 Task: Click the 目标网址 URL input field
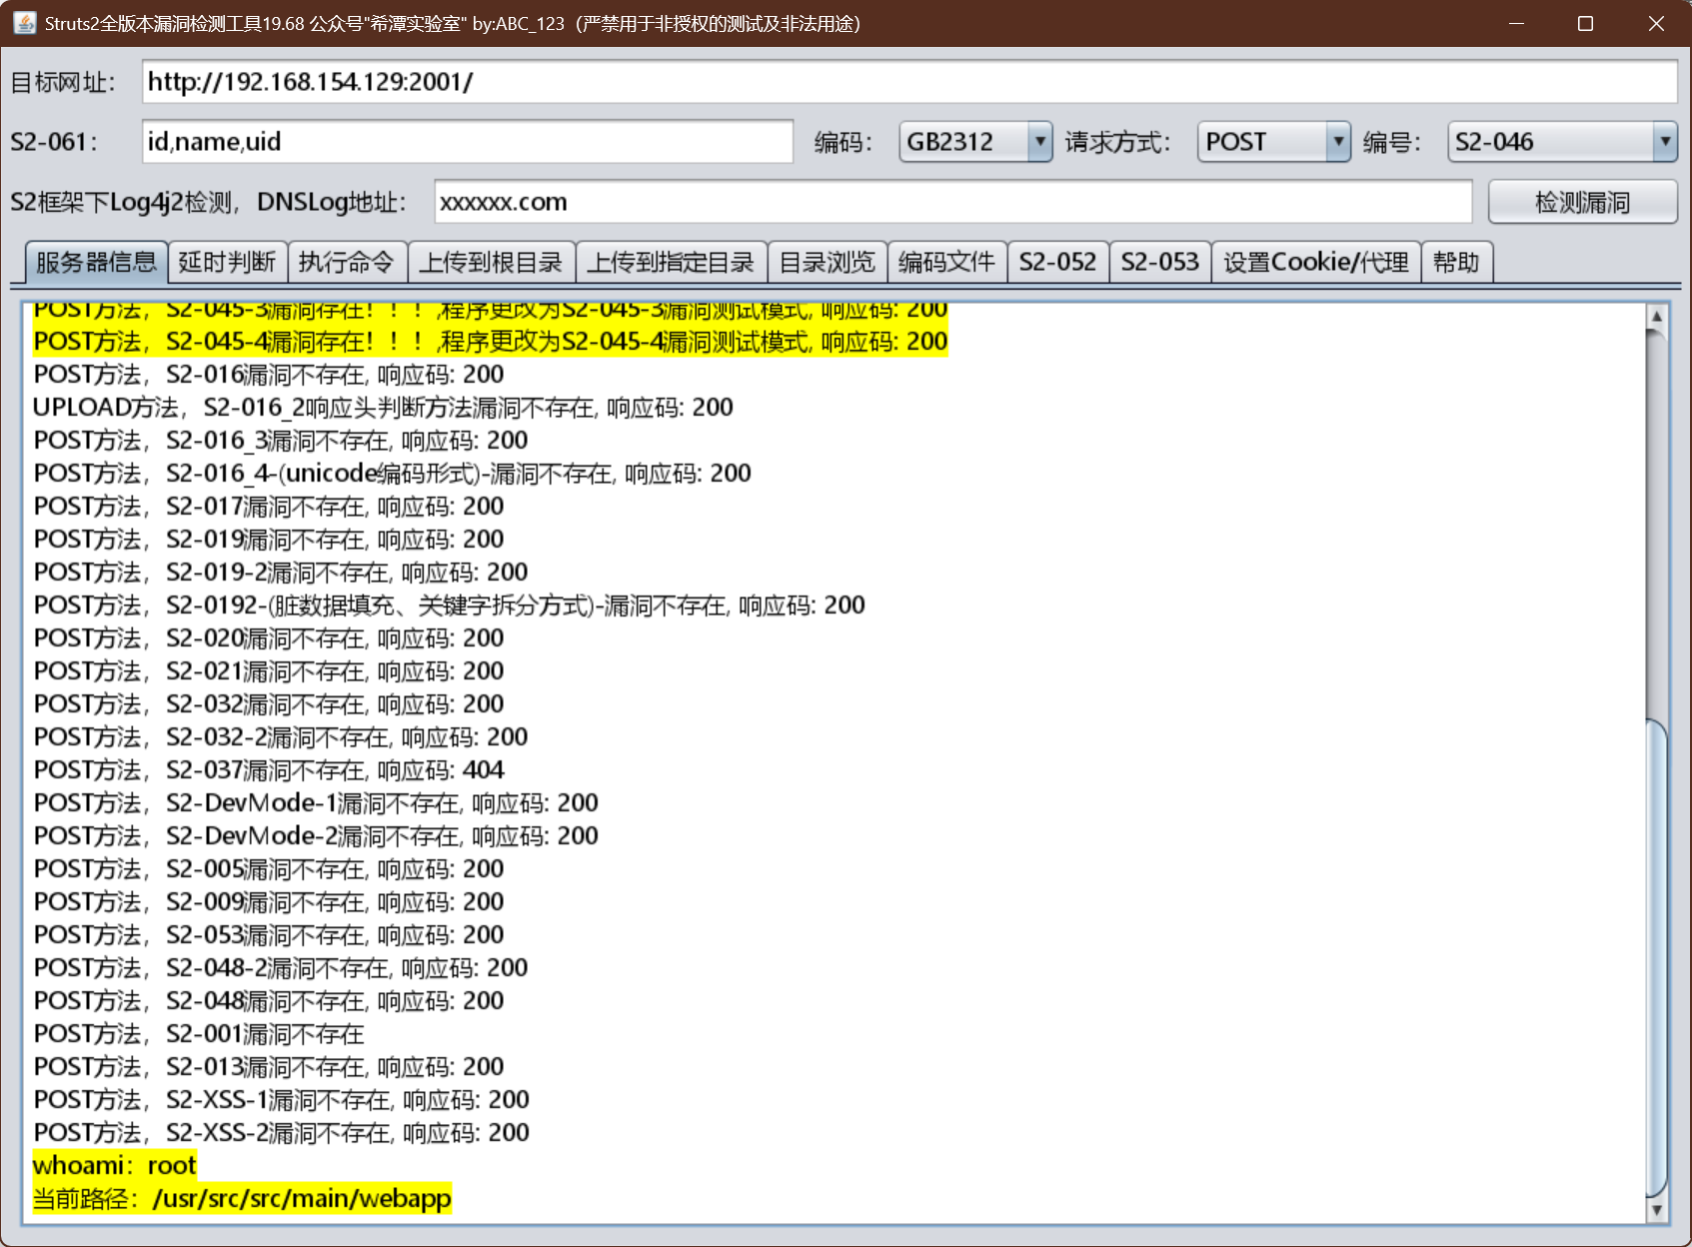909,82
